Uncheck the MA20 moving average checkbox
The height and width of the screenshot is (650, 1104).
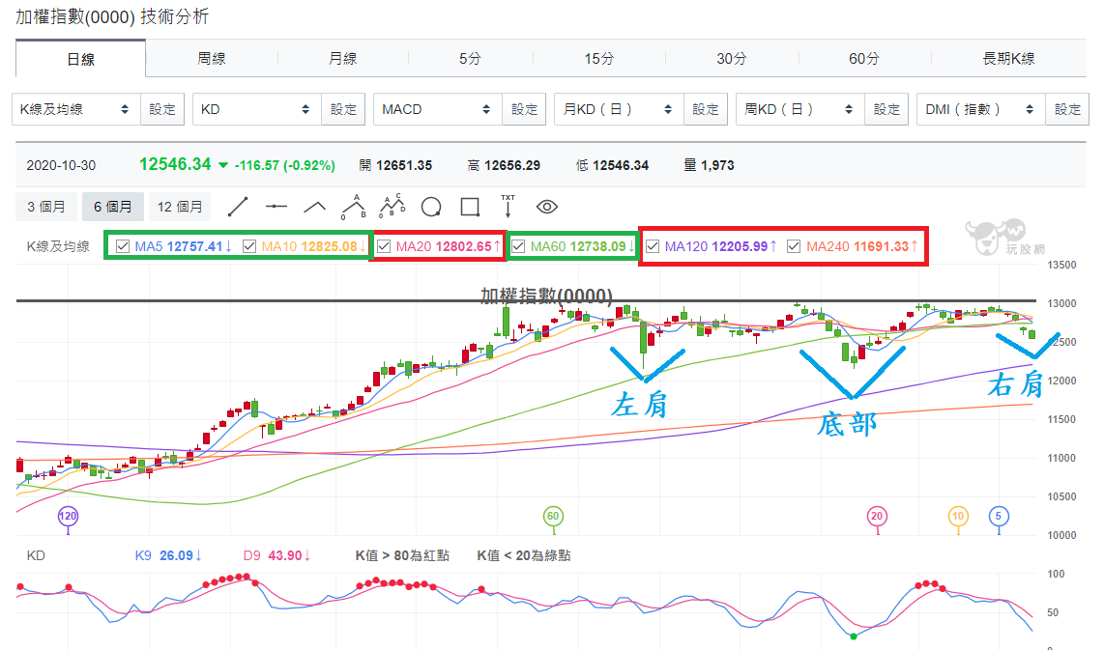pos(384,246)
